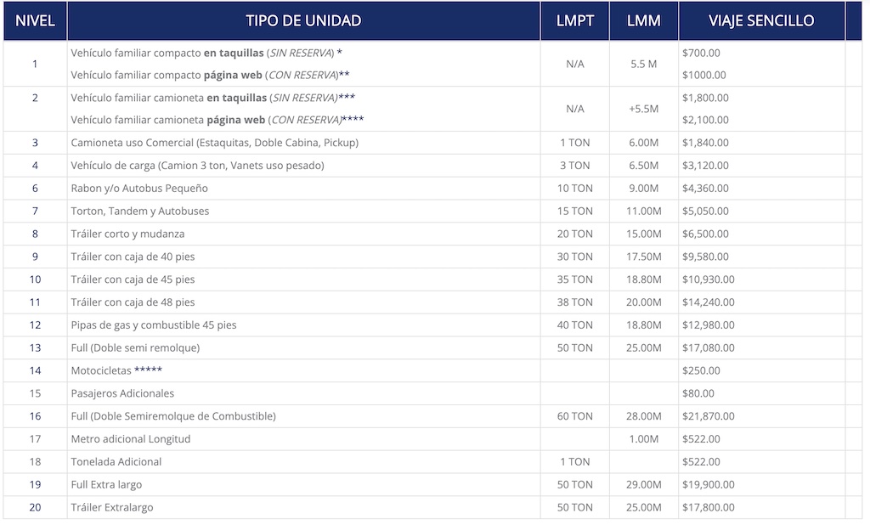Click the NIVEL column header
The image size is (870, 525).
(35, 20)
